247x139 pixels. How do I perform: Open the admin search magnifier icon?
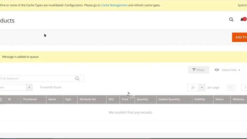click(x=231, y=20)
